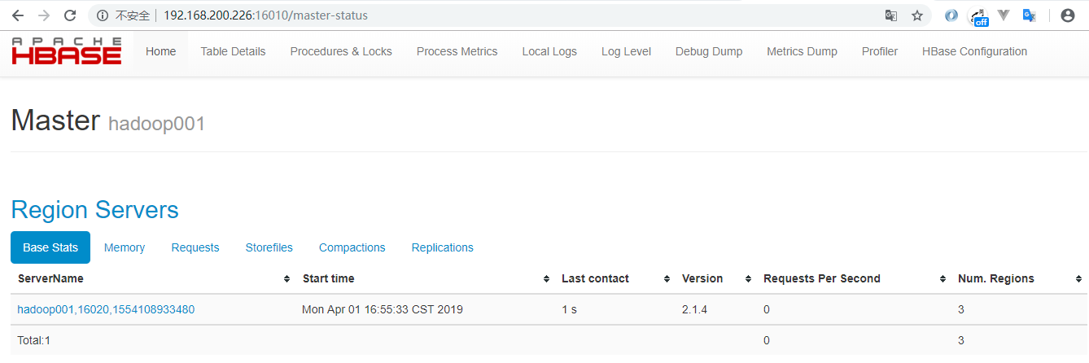
Task: Click the Apache HBase logo
Action: [x=67, y=51]
